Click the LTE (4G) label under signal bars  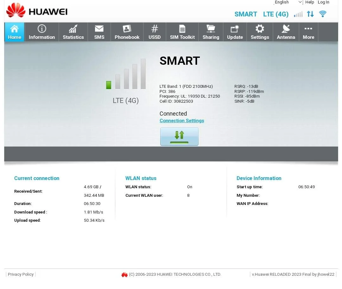tap(126, 101)
